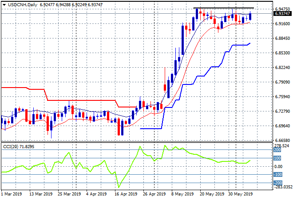
Task: Click the 13 Mar 2019 date label
Action: (41, 194)
